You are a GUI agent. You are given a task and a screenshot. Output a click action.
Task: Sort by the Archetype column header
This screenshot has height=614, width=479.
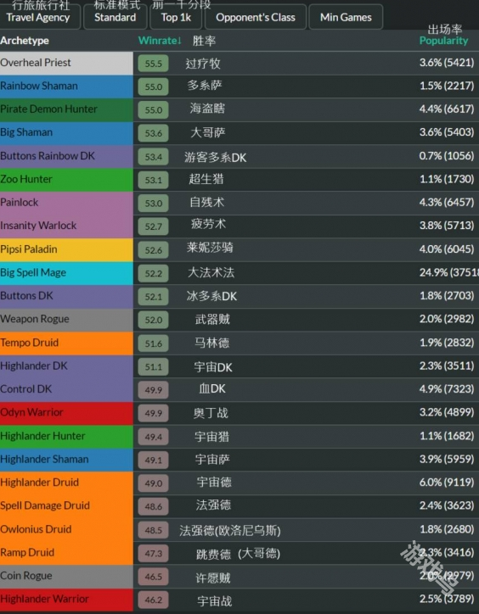25,41
